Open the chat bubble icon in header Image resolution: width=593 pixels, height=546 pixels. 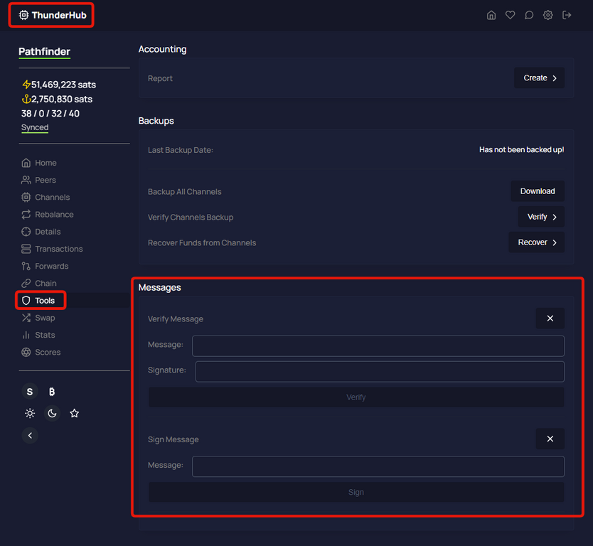tap(529, 15)
